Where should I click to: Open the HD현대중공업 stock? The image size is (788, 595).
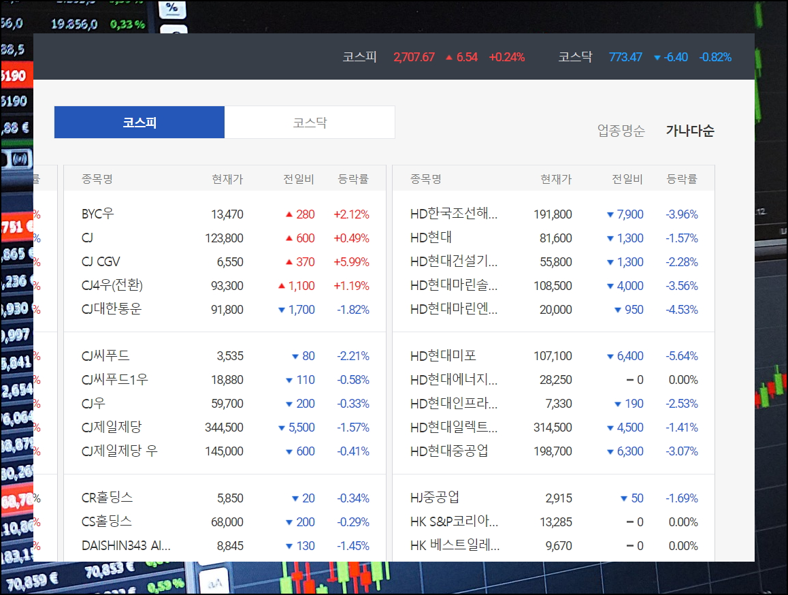(x=449, y=451)
